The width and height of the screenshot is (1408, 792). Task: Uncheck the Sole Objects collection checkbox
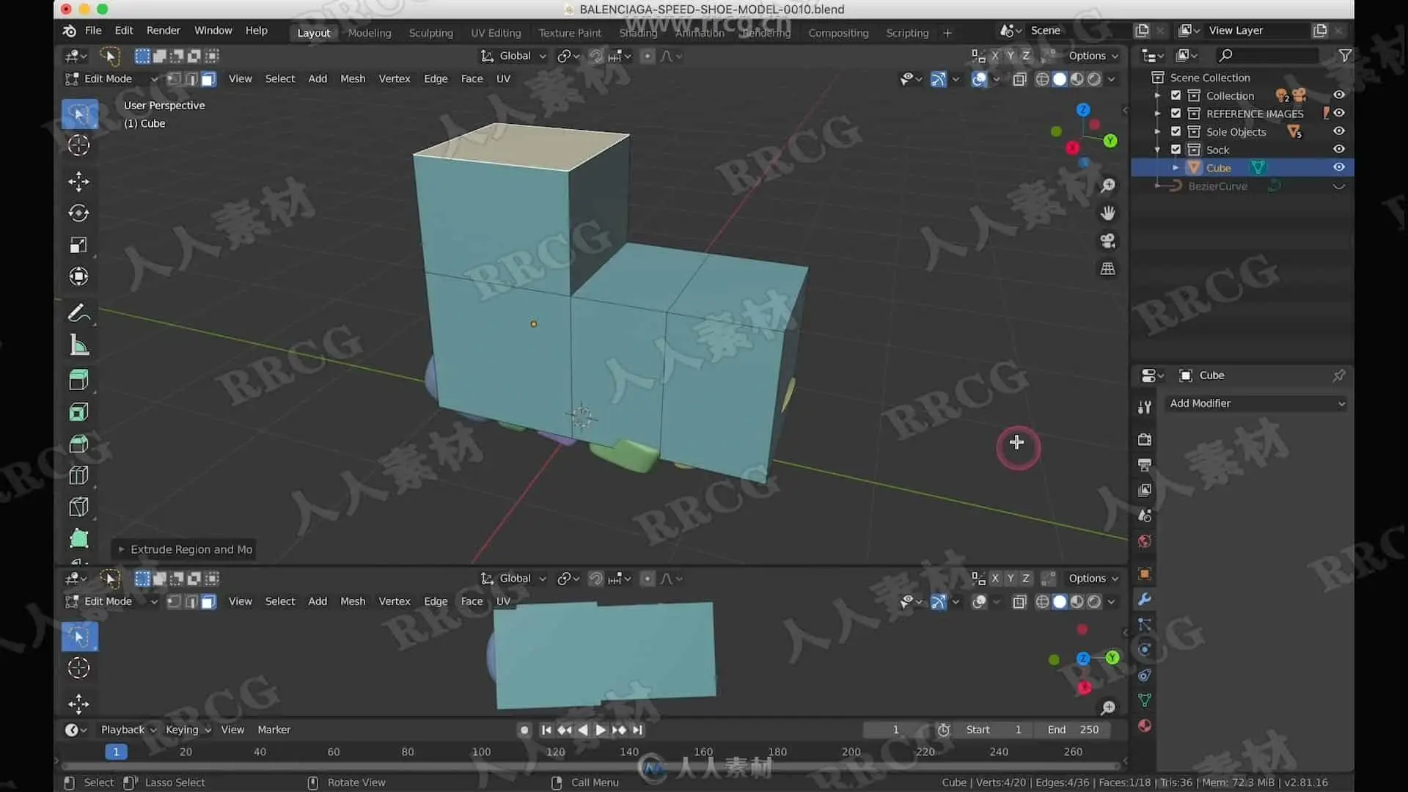(x=1176, y=131)
